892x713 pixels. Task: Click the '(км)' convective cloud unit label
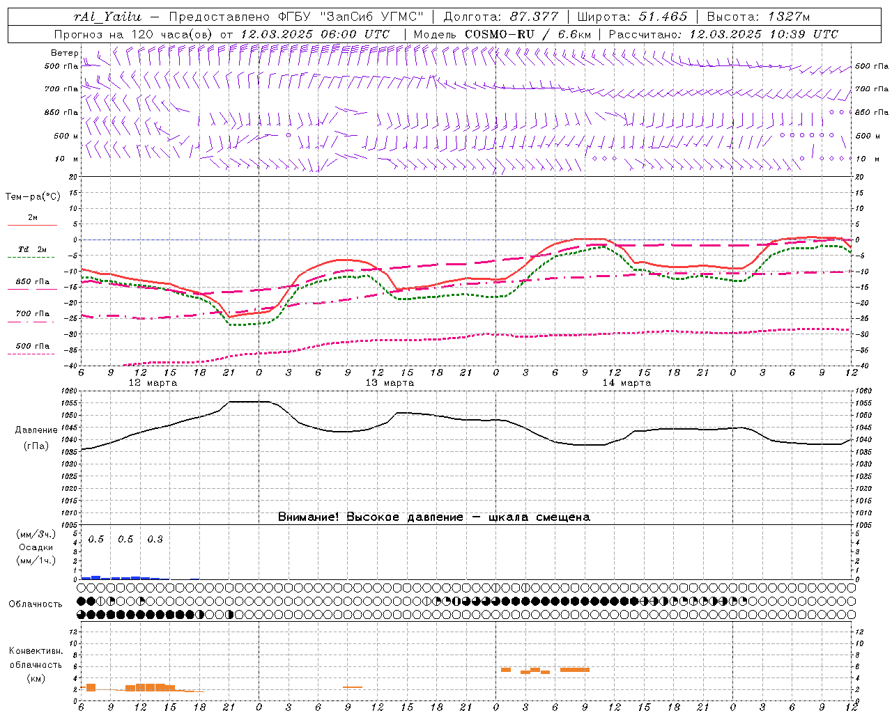click(x=36, y=679)
